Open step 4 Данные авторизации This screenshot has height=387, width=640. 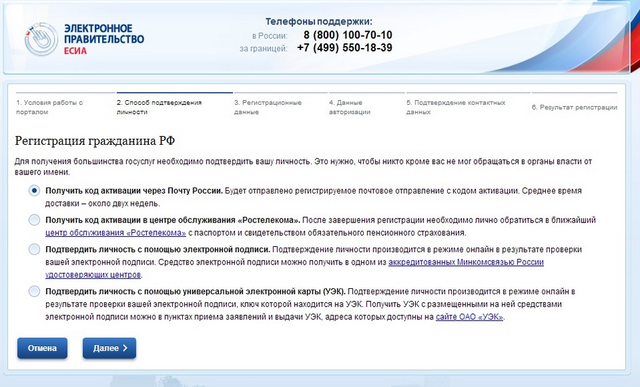coord(349,108)
